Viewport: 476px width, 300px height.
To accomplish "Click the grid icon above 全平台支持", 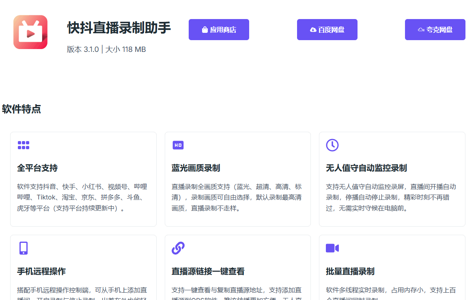I will pyautogui.click(x=24, y=145).
